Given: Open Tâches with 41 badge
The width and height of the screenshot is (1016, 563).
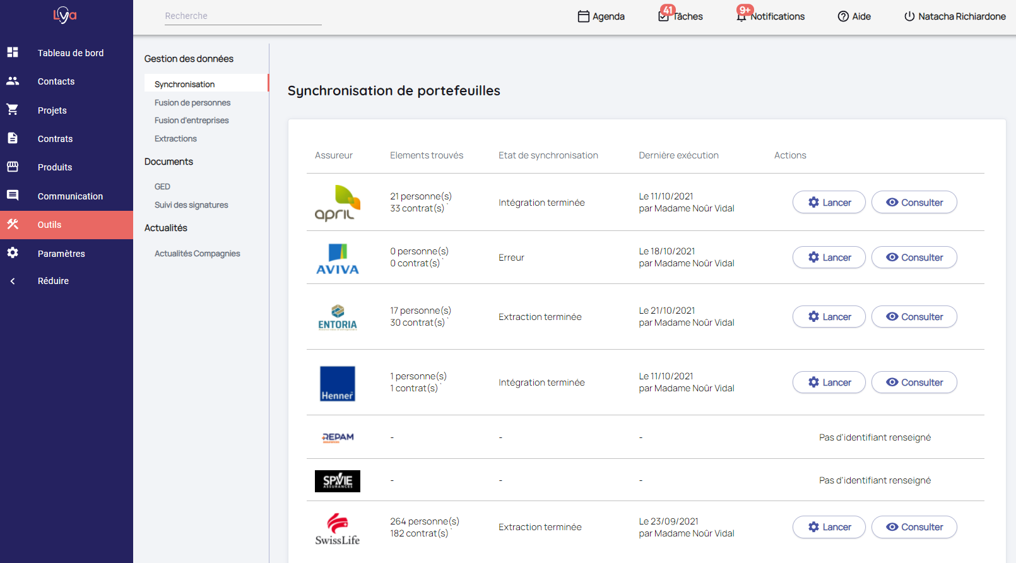Looking at the screenshot, I should [x=680, y=16].
